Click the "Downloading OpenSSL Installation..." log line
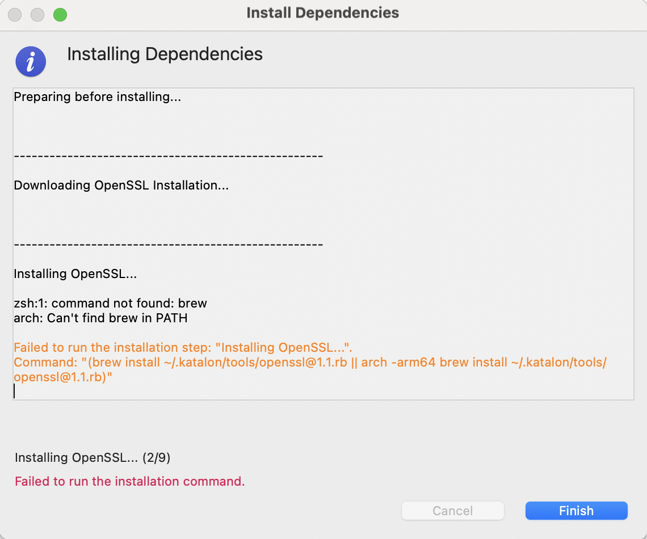 121,186
